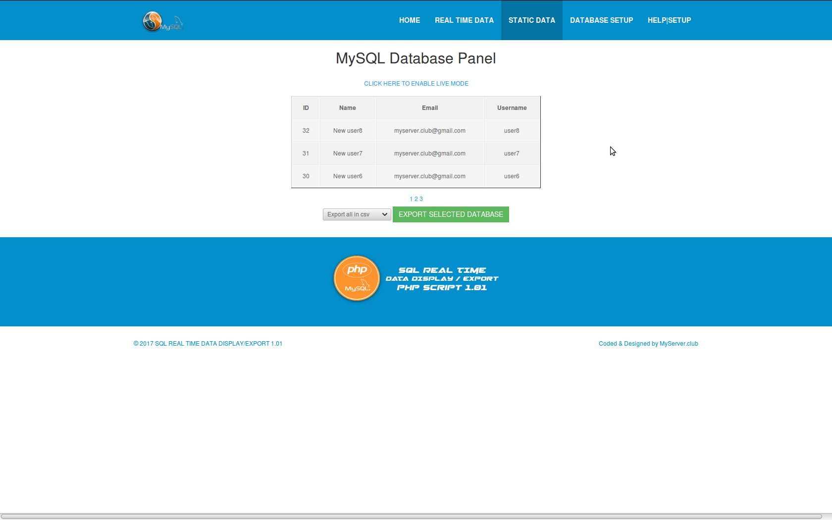Go to page 2 of results

[x=416, y=199]
